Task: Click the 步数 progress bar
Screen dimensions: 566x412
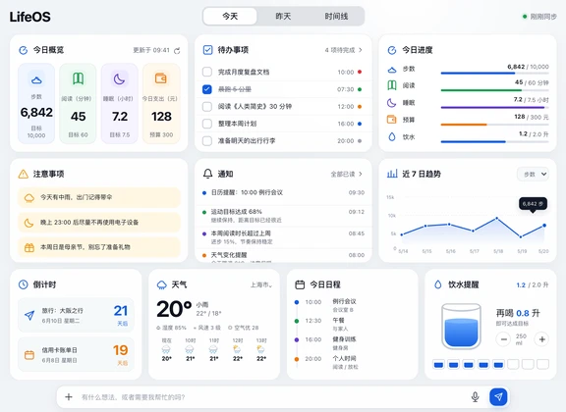Action: pos(494,74)
